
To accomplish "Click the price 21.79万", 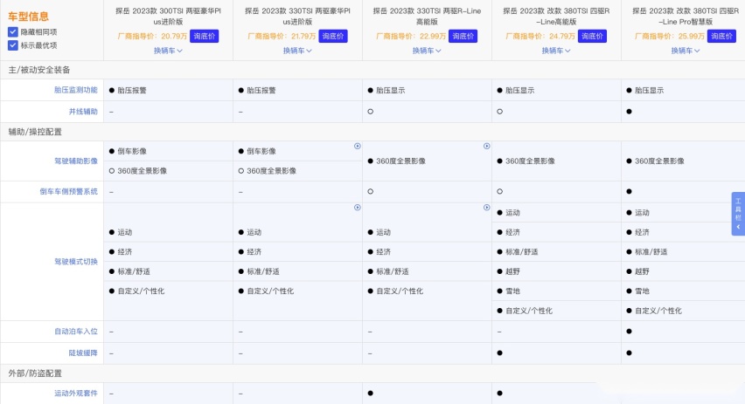I will (303, 36).
